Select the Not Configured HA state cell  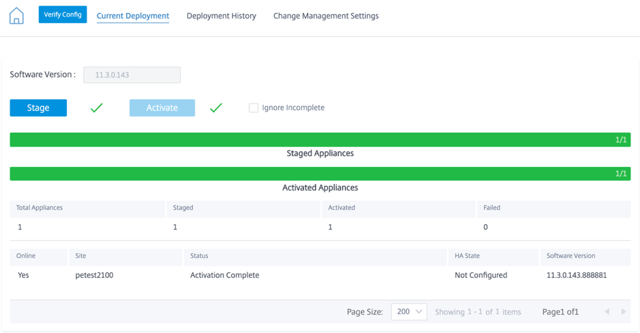481,275
